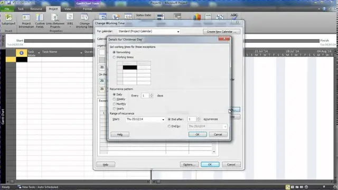Switch to the Task ribbon tab
The height and width of the screenshot is (190, 338).
pos(21,9)
